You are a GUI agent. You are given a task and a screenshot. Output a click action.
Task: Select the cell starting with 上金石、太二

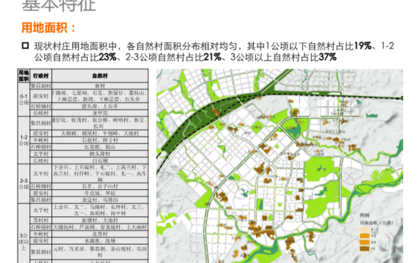[100, 210]
